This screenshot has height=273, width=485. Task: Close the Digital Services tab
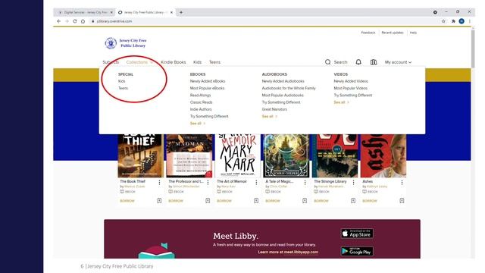tap(111, 12)
